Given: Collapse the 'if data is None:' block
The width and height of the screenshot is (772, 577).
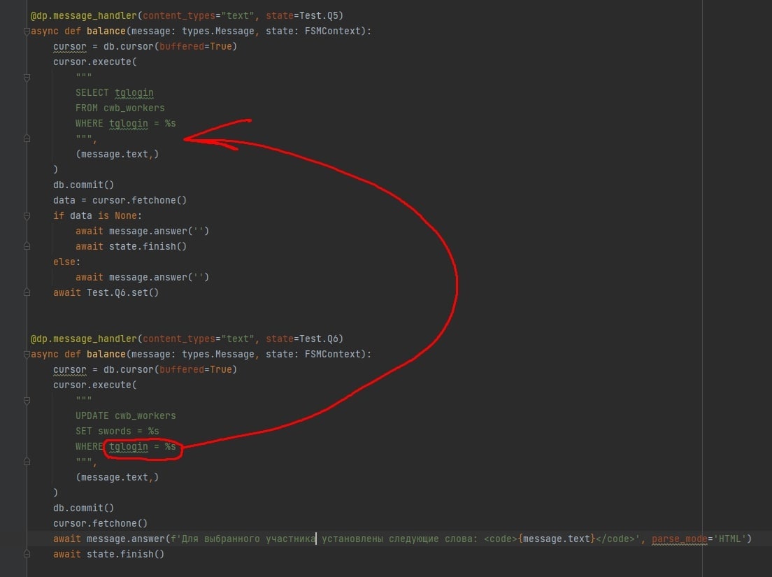Looking at the screenshot, I should [27, 215].
